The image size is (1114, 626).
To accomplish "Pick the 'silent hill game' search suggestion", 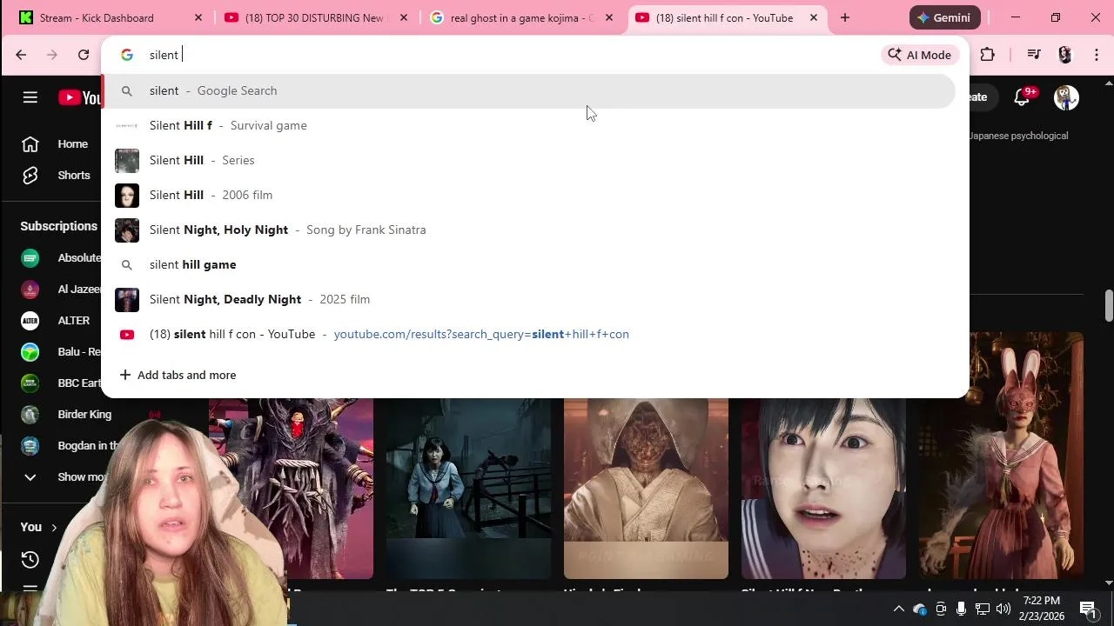I will click(528, 264).
